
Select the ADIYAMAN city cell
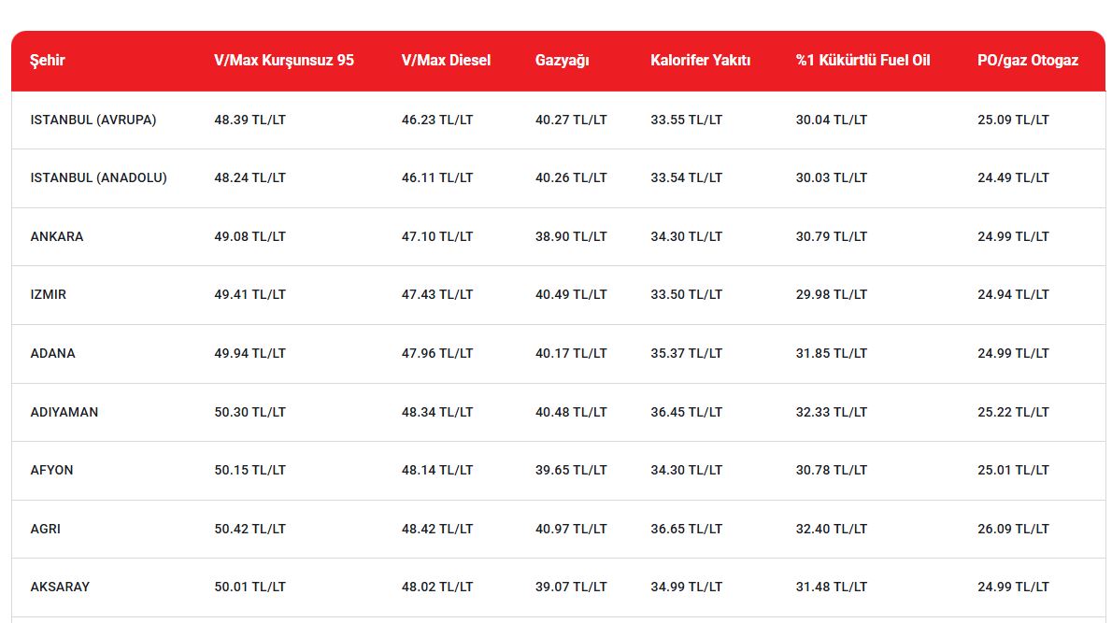click(64, 412)
